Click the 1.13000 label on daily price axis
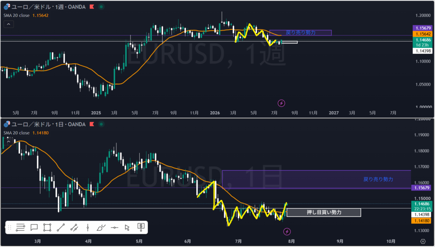The height and width of the screenshot is (247, 435). (x=421, y=230)
